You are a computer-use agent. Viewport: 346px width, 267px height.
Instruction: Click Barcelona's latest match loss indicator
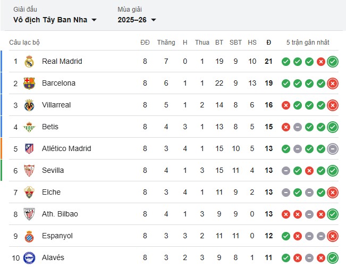tap(333, 84)
